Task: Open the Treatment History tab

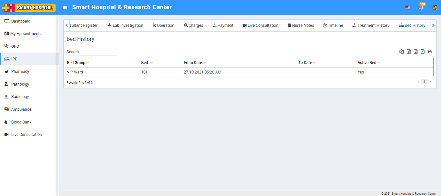Action: [x=371, y=25]
